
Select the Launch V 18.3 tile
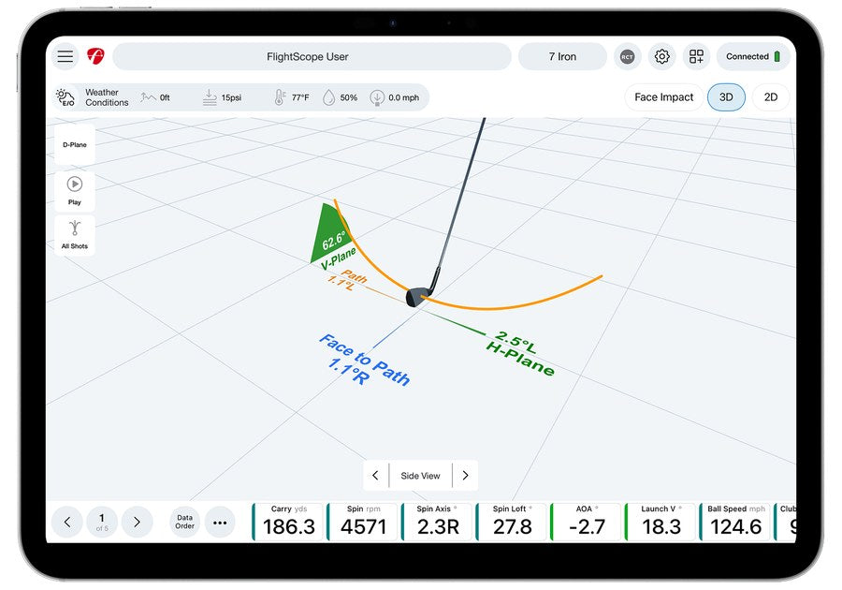[x=661, y=522]
